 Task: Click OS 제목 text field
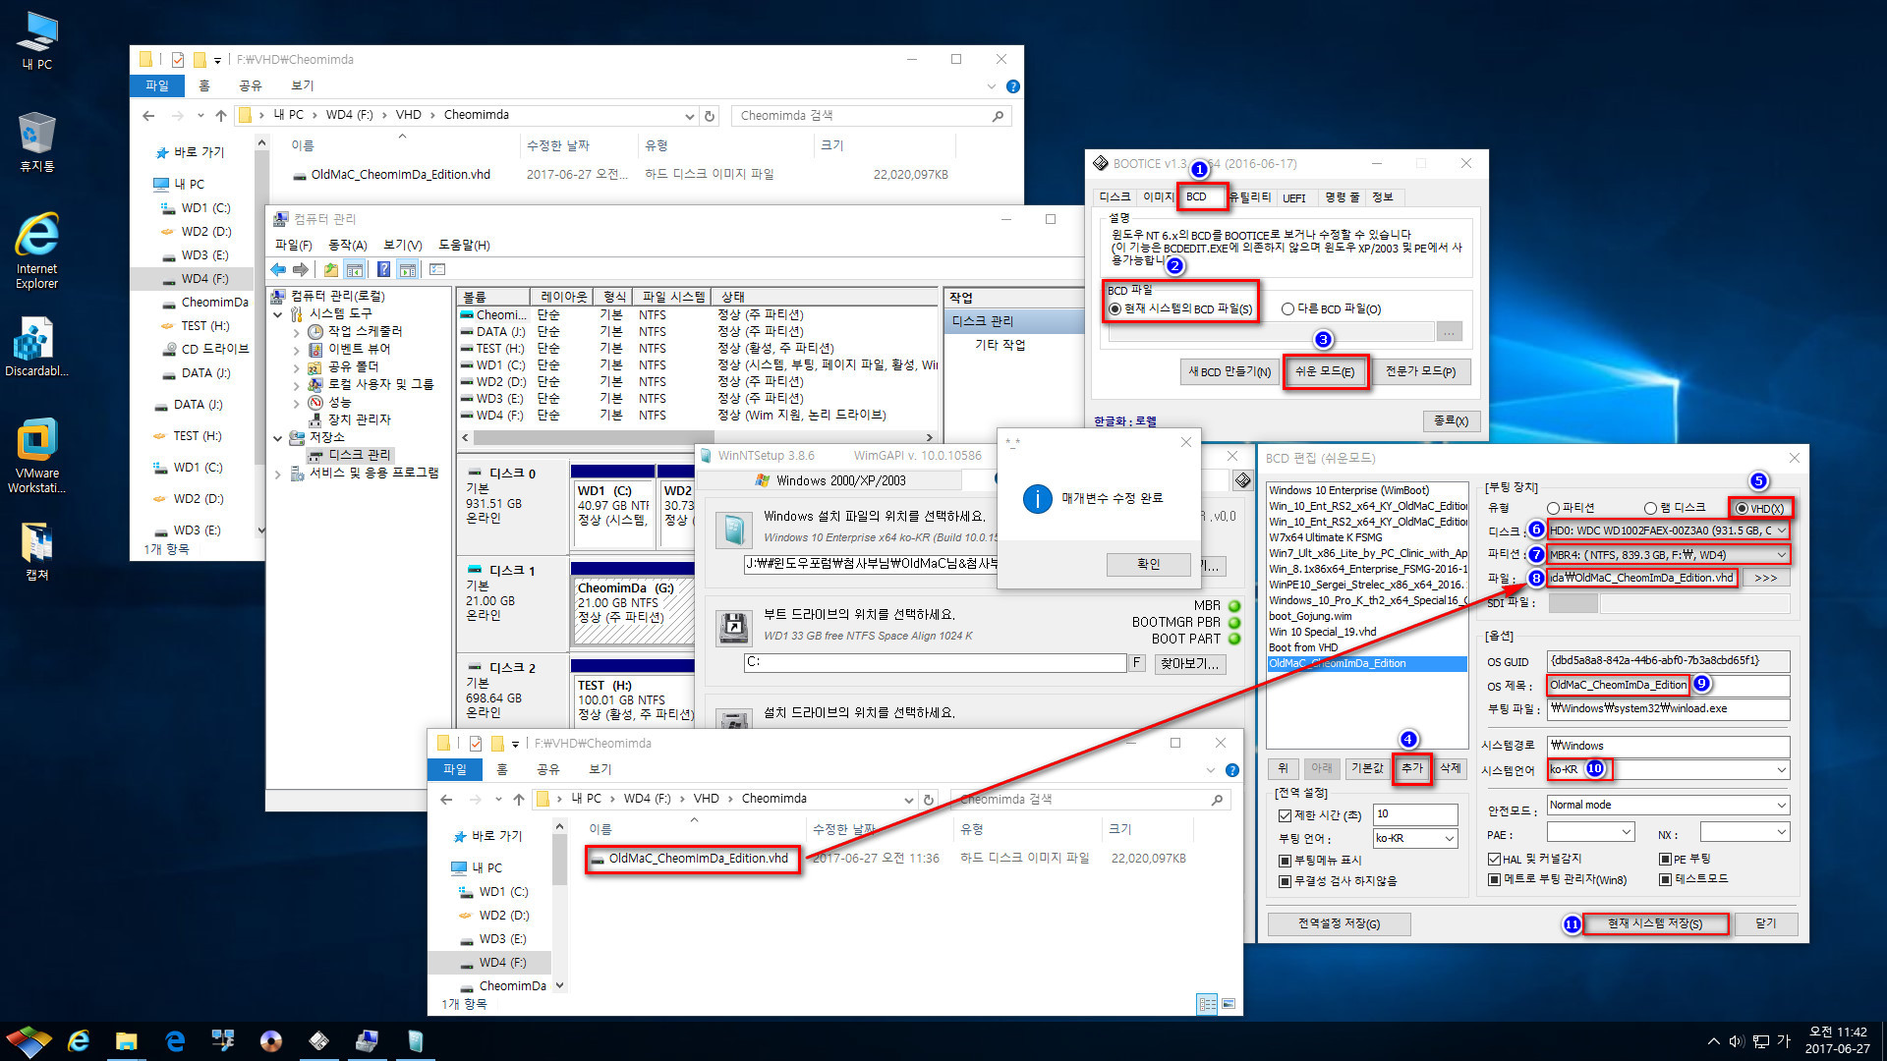pos(1668,685)
